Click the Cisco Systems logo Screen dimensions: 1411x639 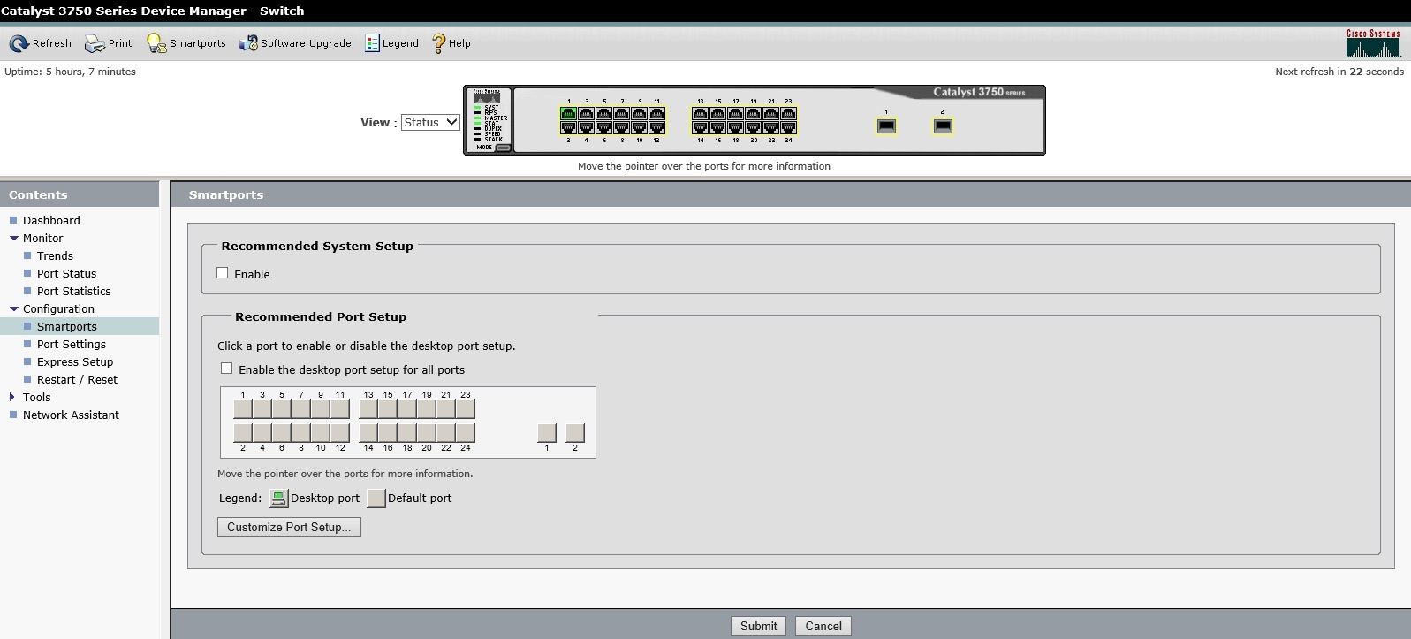click(x=1372, y=43)
